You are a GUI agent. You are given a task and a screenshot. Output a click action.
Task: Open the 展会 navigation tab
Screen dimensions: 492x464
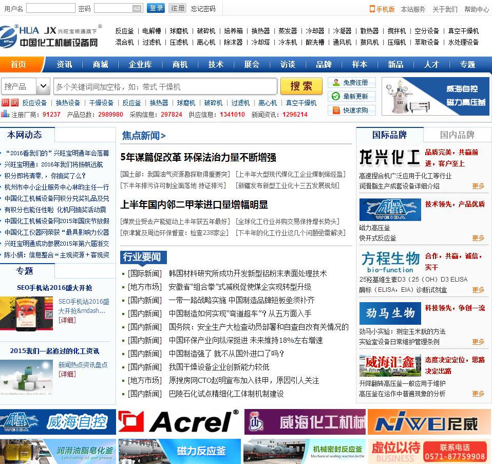coord(252,64)
